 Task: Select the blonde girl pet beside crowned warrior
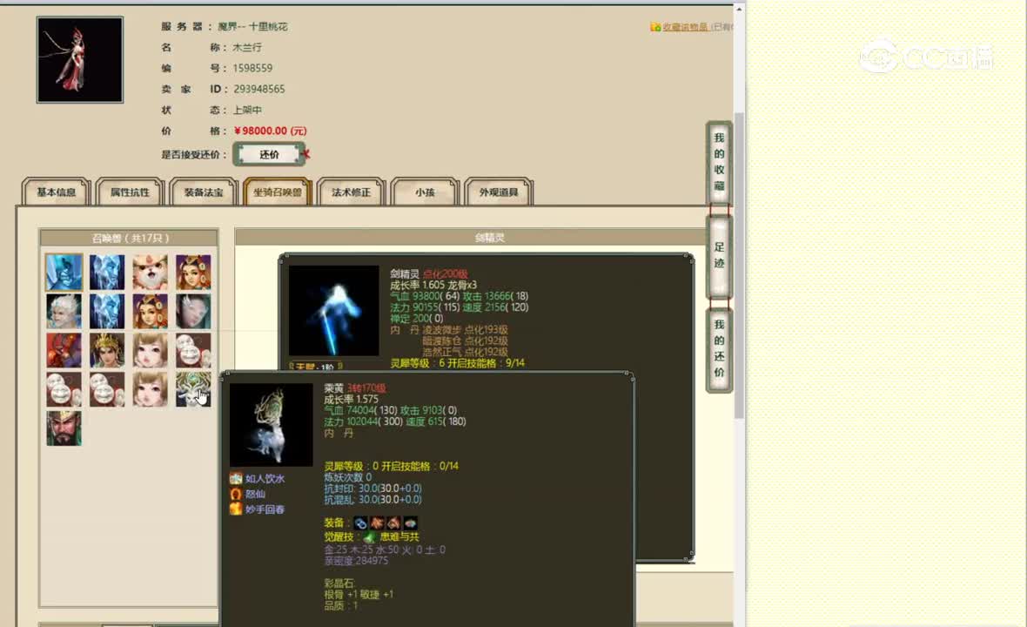click(x=150, y=351)
